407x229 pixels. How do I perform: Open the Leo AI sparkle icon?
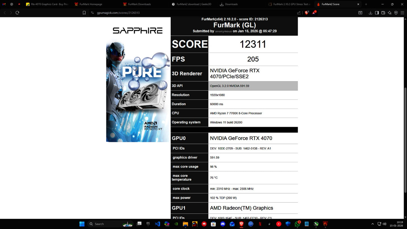tap(390, 13)
